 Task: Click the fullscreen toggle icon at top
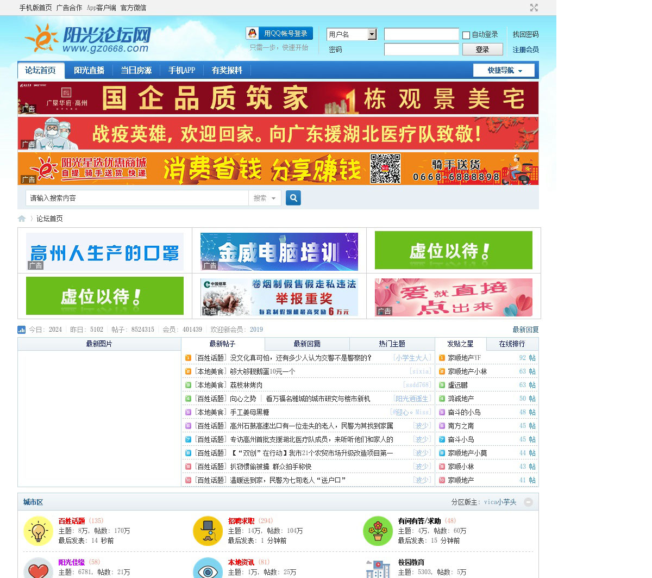[x=534, y=8]
